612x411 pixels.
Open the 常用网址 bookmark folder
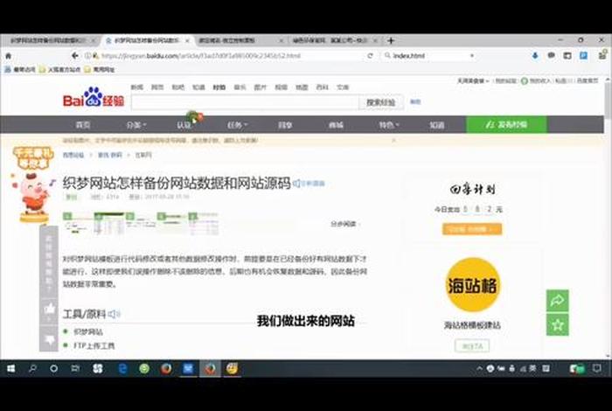click(99, 69)
